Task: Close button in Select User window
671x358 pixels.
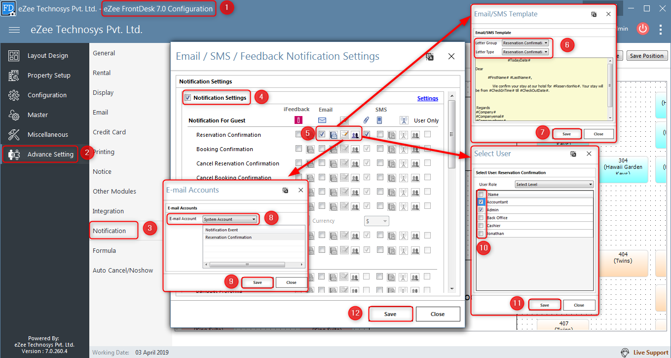Action: 579,305
